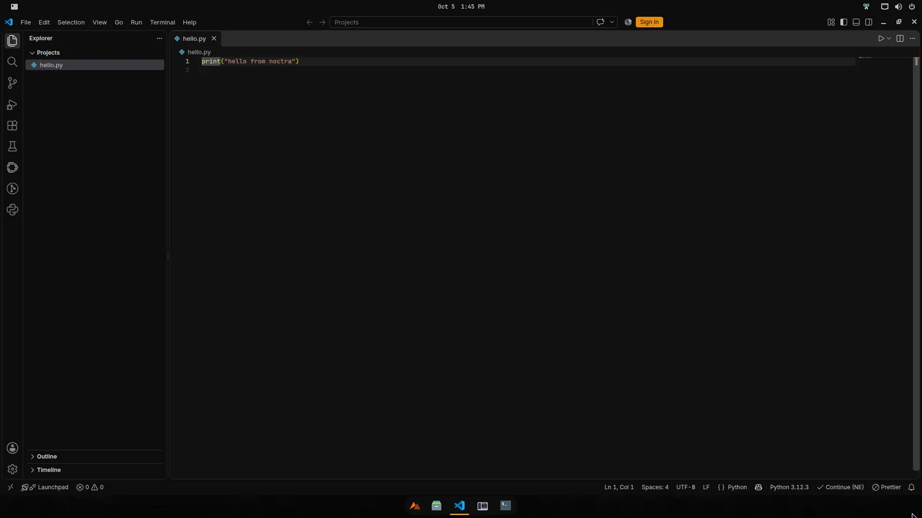Open Run and Debug view
922x518 pixels.
point(12,104)
